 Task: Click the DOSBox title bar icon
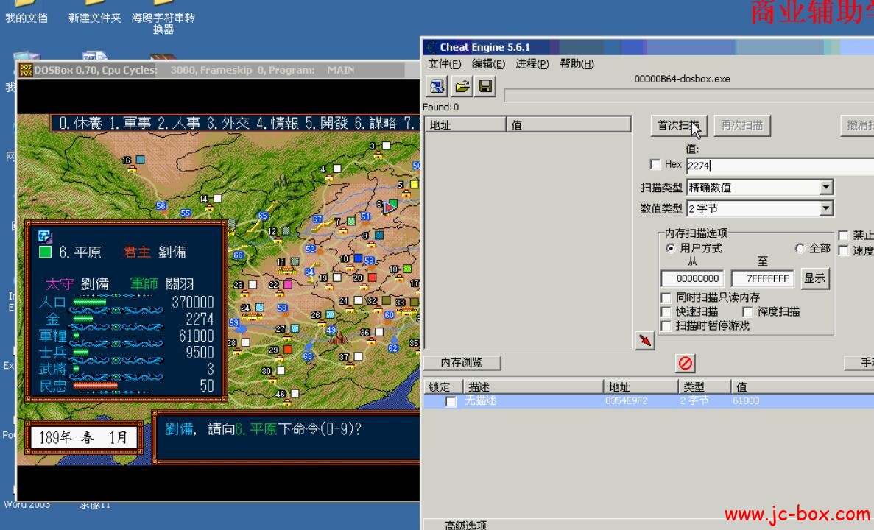(26, 70)
